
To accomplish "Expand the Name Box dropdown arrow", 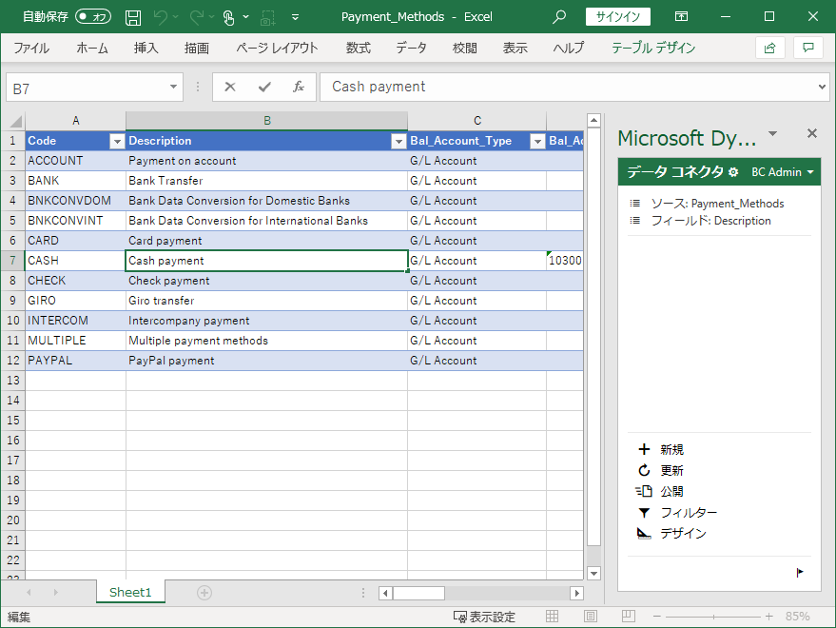I will click(173, 87).
